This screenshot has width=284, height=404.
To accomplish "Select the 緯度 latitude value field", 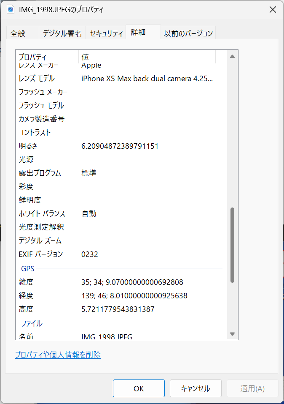I will pos(132,282).
